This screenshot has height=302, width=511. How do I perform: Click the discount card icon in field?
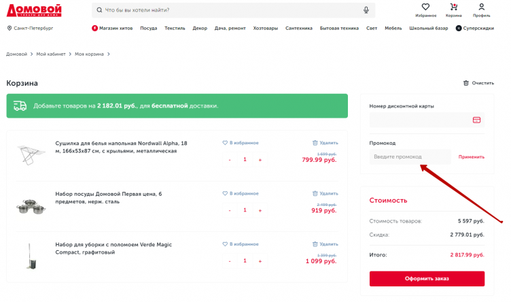pyautogui.click(x=476, y=120)
